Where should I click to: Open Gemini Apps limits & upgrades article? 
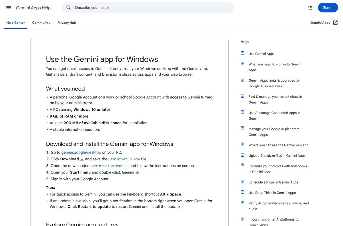[274, 83]
